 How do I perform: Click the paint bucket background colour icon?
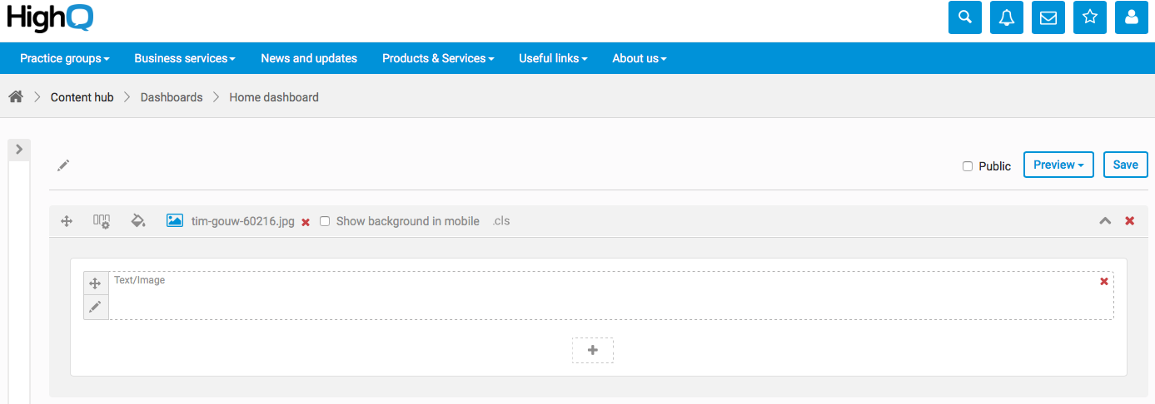click(138, 221)
